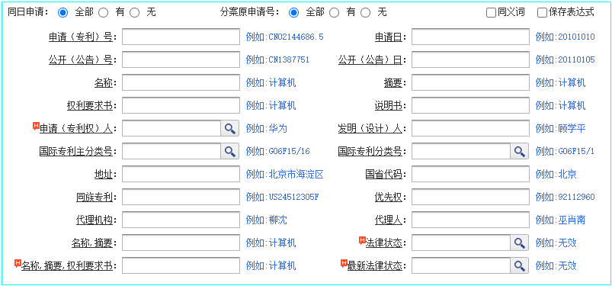Click example text 例如:巫肖南
612x286 pixels.
560,220
